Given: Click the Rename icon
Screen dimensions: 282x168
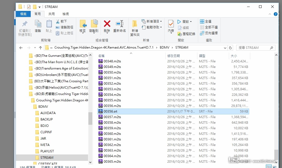Looking at the screenshot, I should coord(120,24).
